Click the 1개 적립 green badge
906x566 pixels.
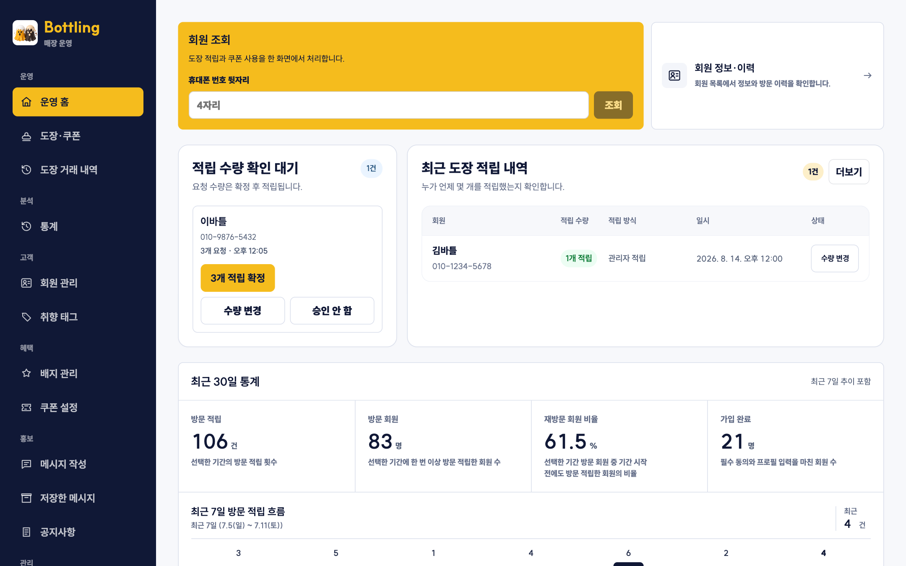[x=579, y=258]
